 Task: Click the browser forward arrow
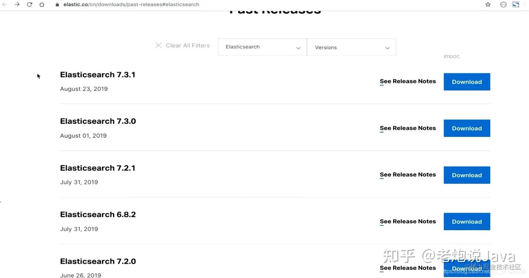point(17,4)
